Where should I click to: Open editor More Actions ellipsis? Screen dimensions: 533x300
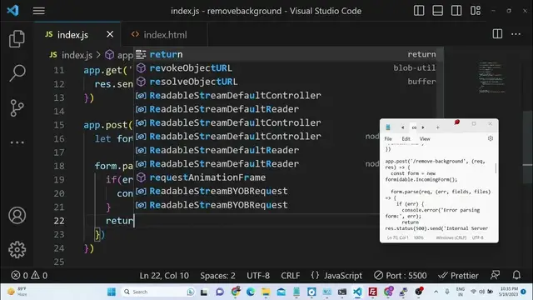(x=516, y=34)
